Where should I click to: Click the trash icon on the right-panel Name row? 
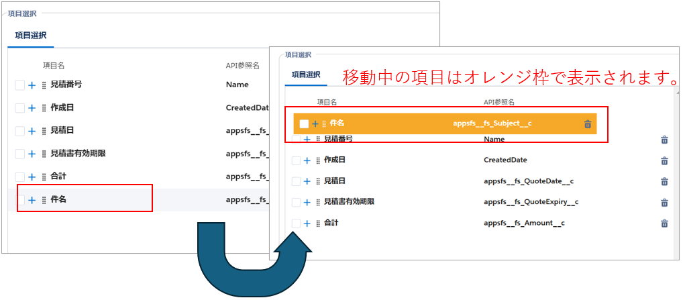click(x=664, y=140)
